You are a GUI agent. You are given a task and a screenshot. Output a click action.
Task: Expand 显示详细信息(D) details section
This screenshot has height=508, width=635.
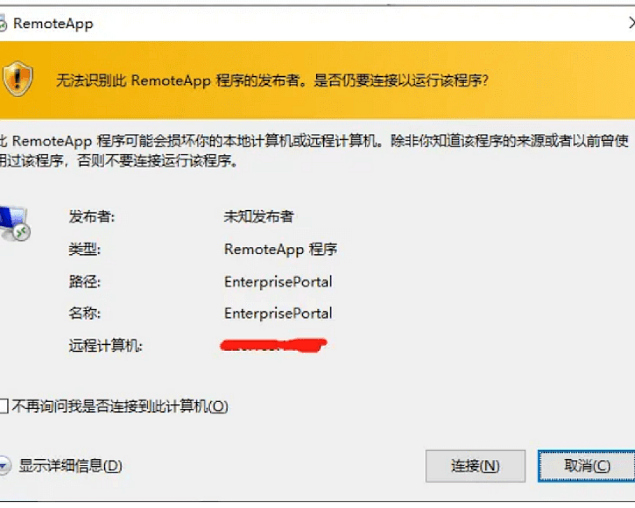click(x=5, y=466)
